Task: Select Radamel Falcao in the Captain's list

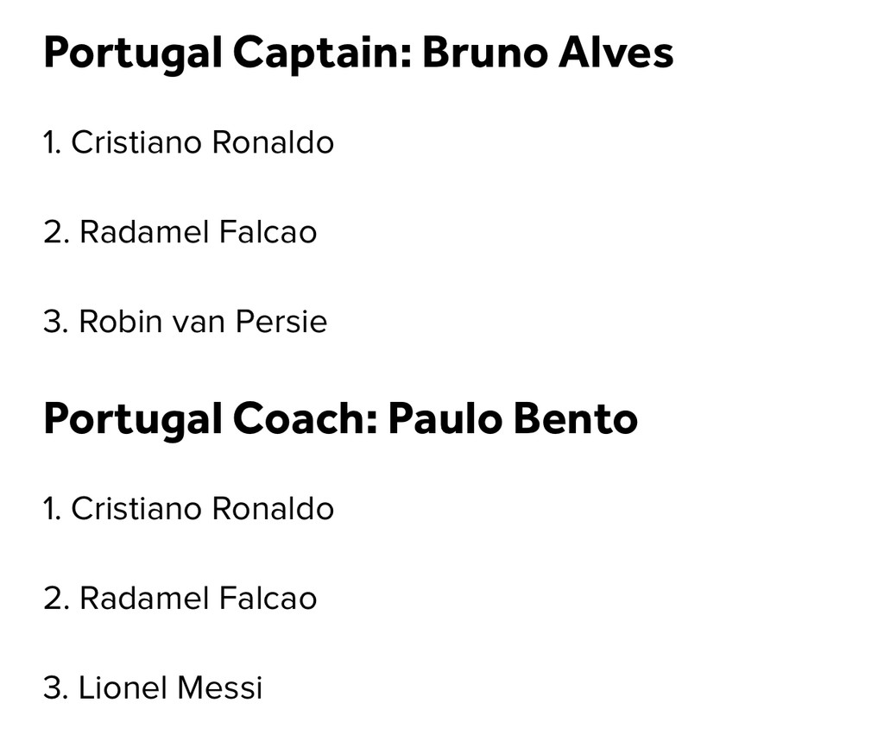Action: click(x=198, y=232)
